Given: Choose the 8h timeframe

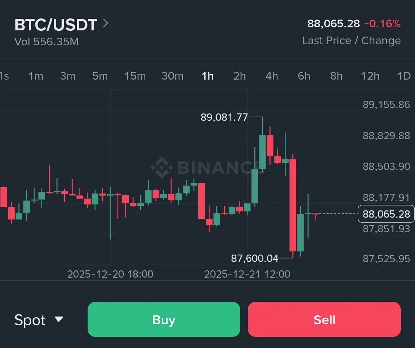Looking at the screenshot, I should click(336, 76).
